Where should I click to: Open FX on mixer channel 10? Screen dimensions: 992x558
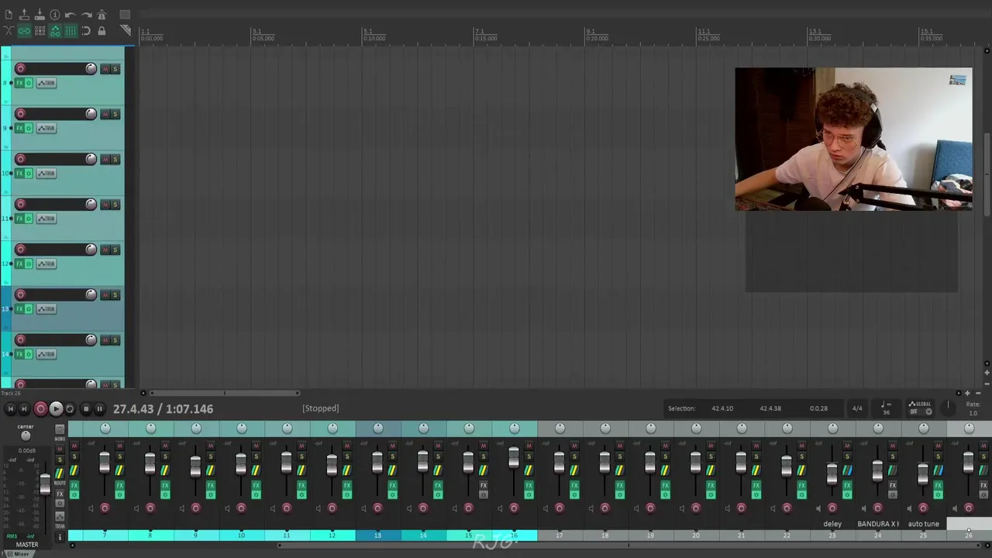pos(256,486)
